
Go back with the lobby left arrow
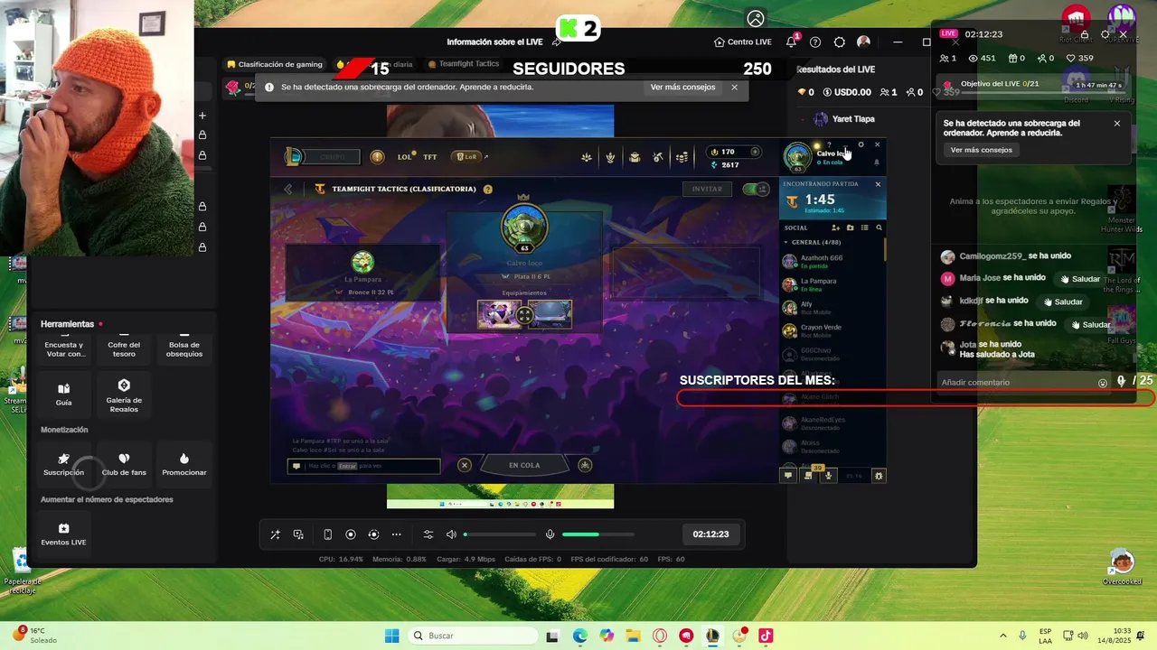point(288,189)
